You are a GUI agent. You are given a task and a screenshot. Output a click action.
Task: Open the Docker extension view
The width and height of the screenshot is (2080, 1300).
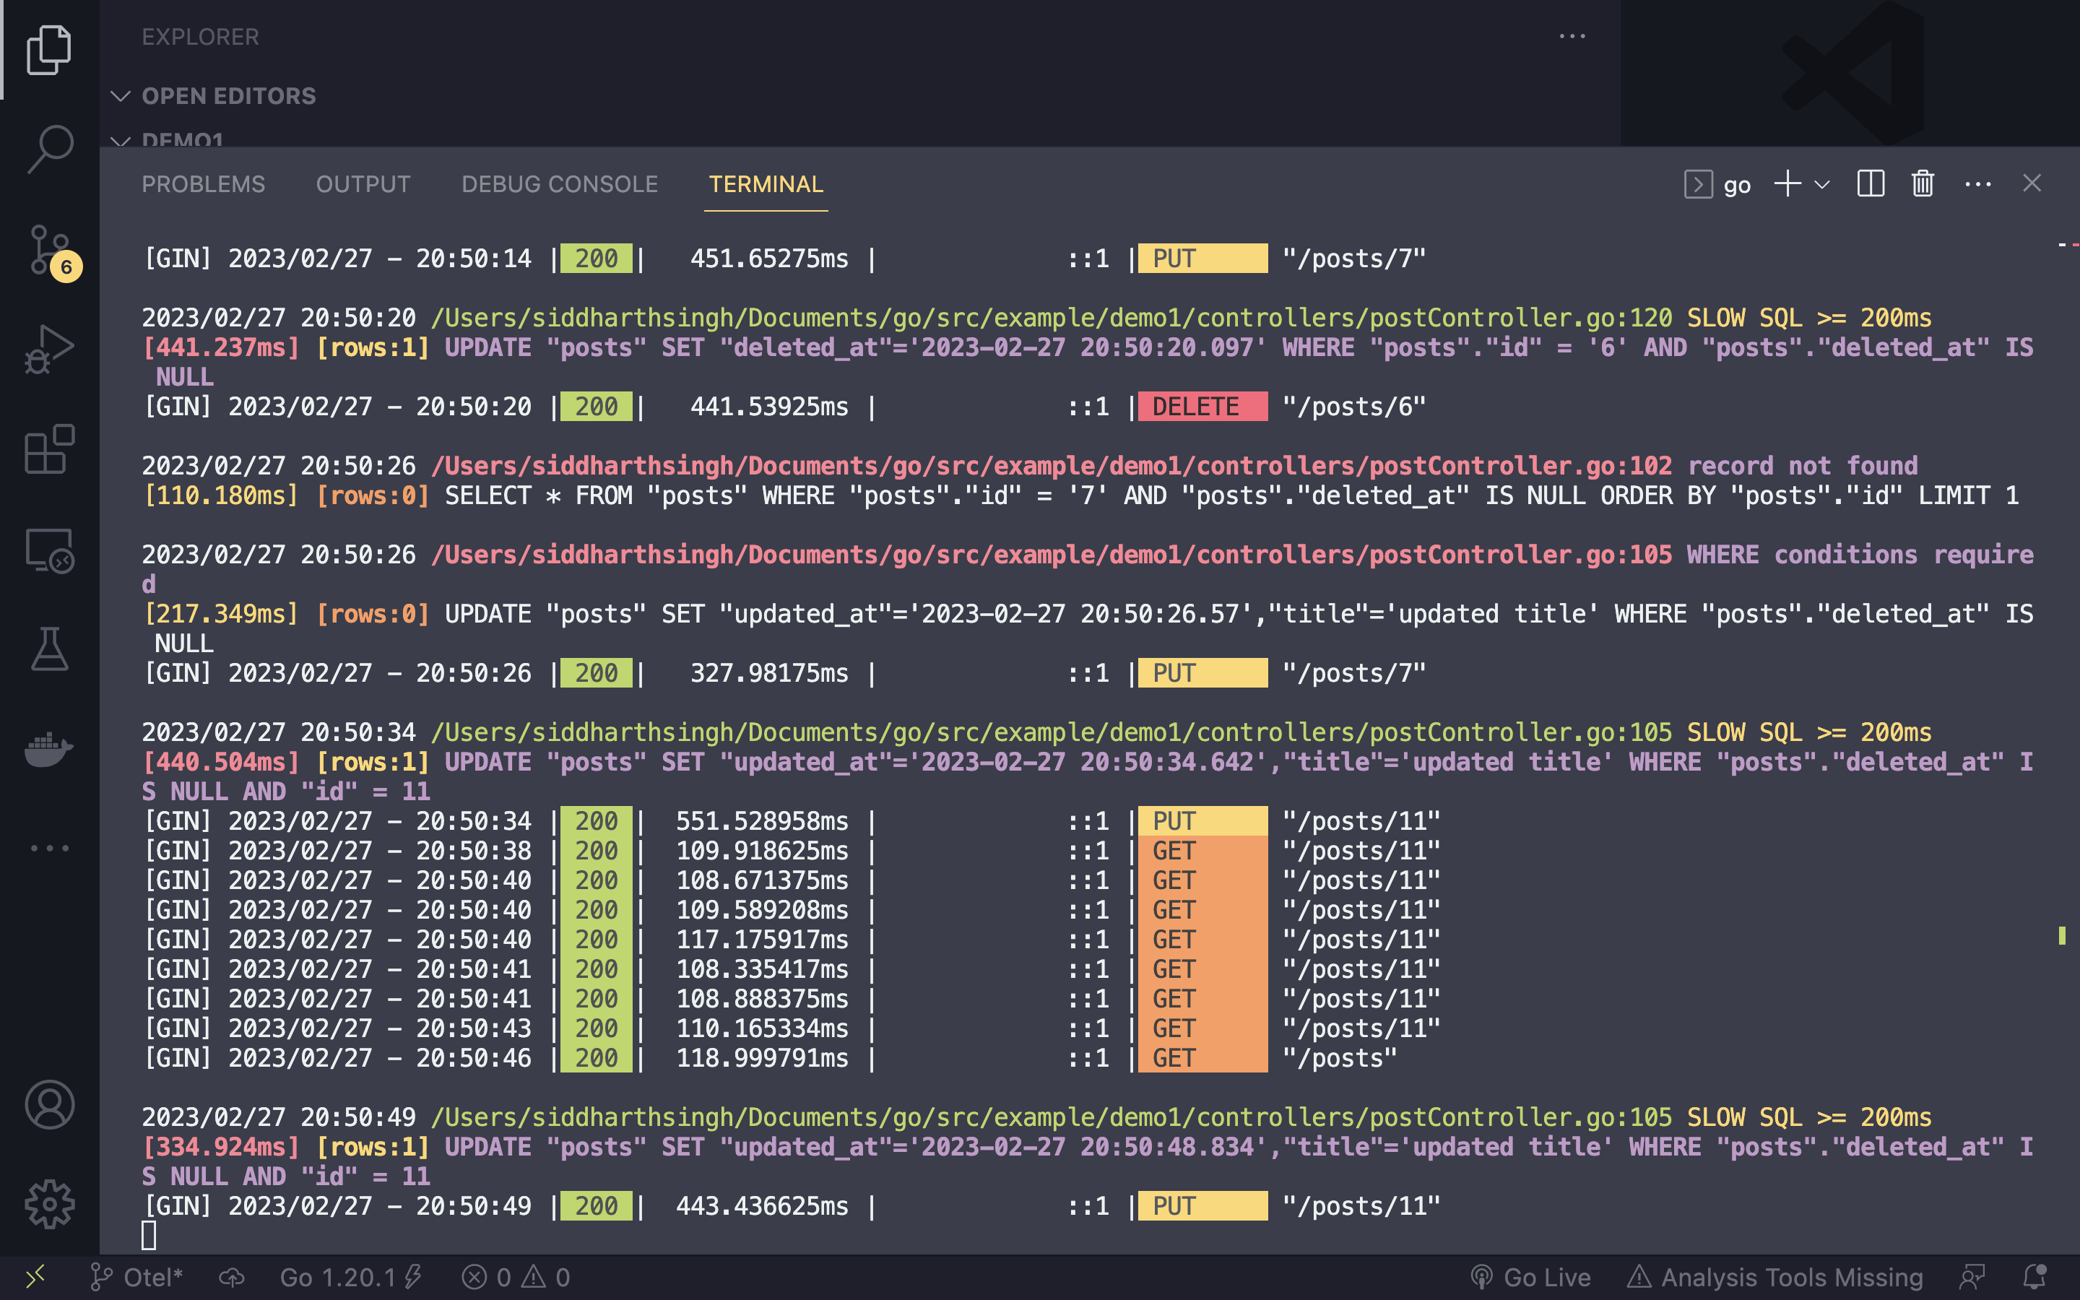49,748
